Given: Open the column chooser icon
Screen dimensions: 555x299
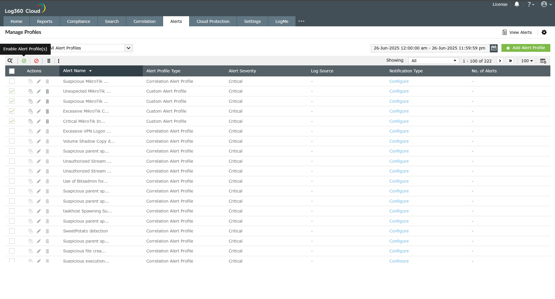Looking at the screenshot, I should pos(543,61).
